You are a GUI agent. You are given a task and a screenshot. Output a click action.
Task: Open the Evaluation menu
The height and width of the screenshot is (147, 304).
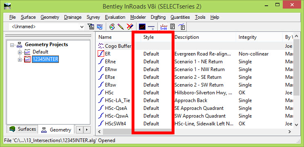click(x=115, y=17)
